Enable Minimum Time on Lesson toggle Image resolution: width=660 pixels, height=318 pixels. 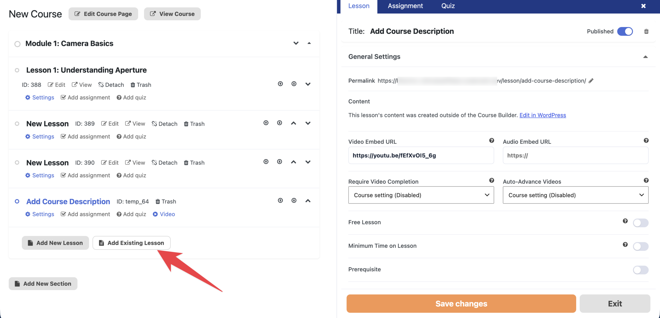coord(641,246)
